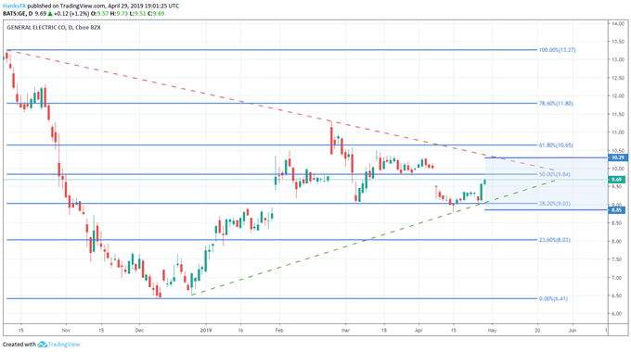Screen dimensions: 631x352
Task: Select the 61.80%(10.65) Fibonacci label
Action: pos(556,145)
